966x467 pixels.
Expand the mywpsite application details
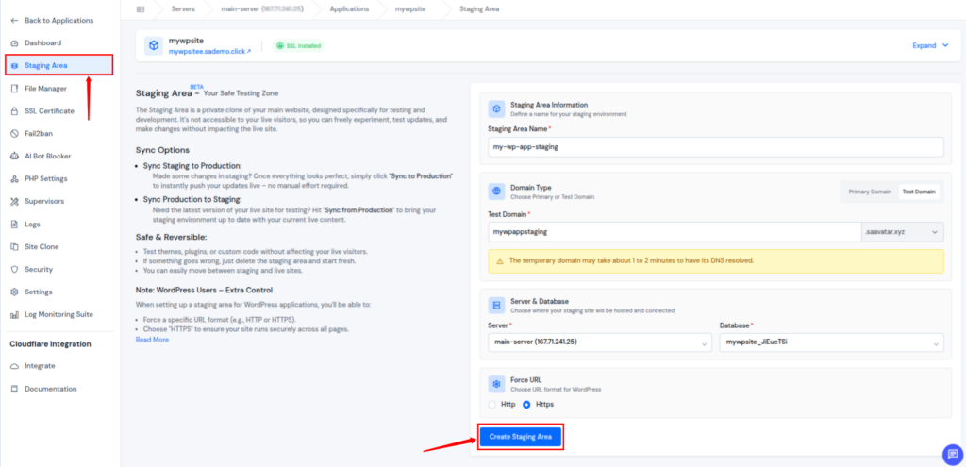click(930, 45)
